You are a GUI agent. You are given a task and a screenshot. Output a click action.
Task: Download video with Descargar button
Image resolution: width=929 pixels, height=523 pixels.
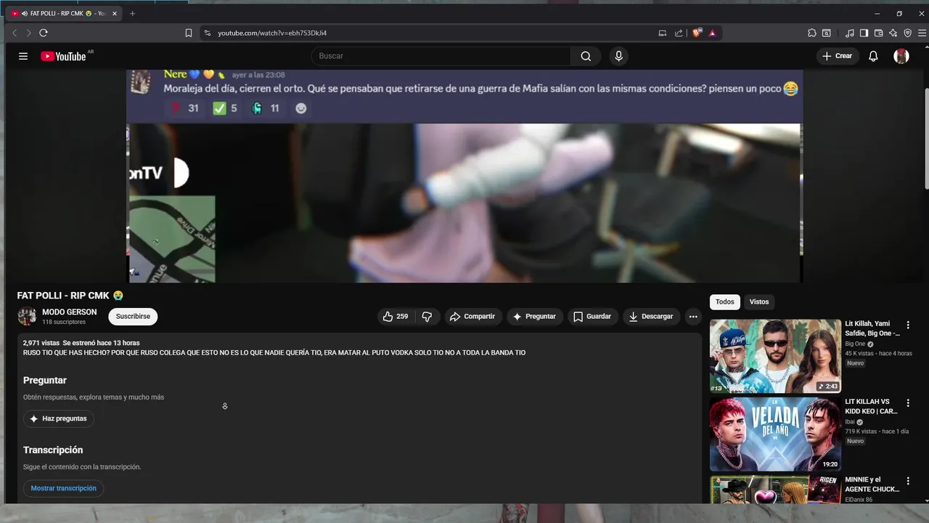(x=651, y=317)
